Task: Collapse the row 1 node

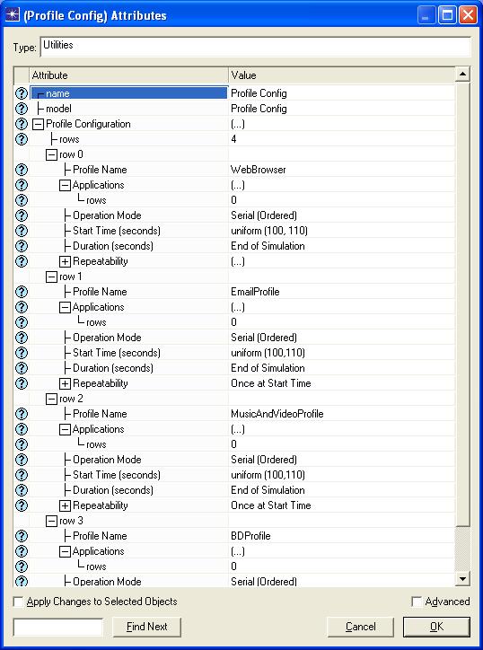Action: click(x=51, y=277)
